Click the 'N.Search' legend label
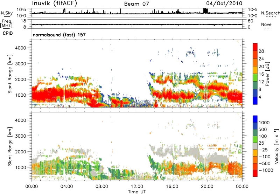 tap(271, 13)
